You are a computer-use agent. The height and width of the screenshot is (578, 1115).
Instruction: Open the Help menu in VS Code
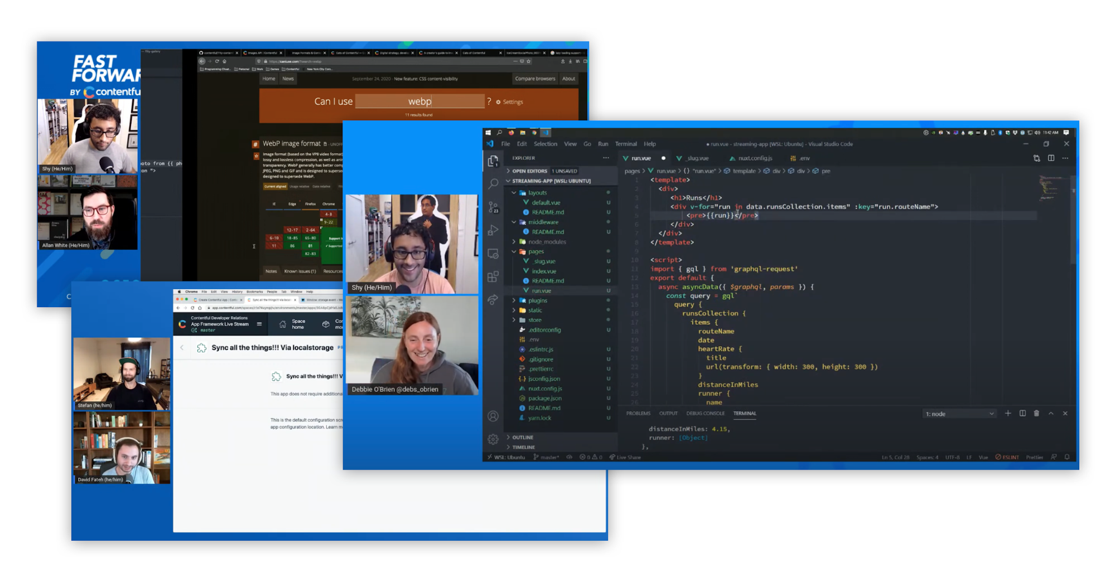pyautogui.click(x=650, y=144)
